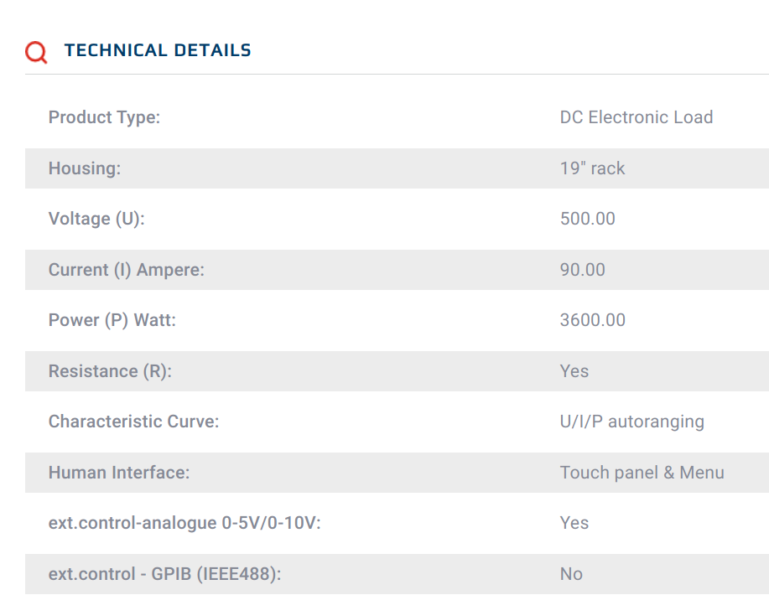Select the ext.control-analogue 0-5V/0-10V label
This screenshot has height=595, width=769.
(x=184, y=523)
